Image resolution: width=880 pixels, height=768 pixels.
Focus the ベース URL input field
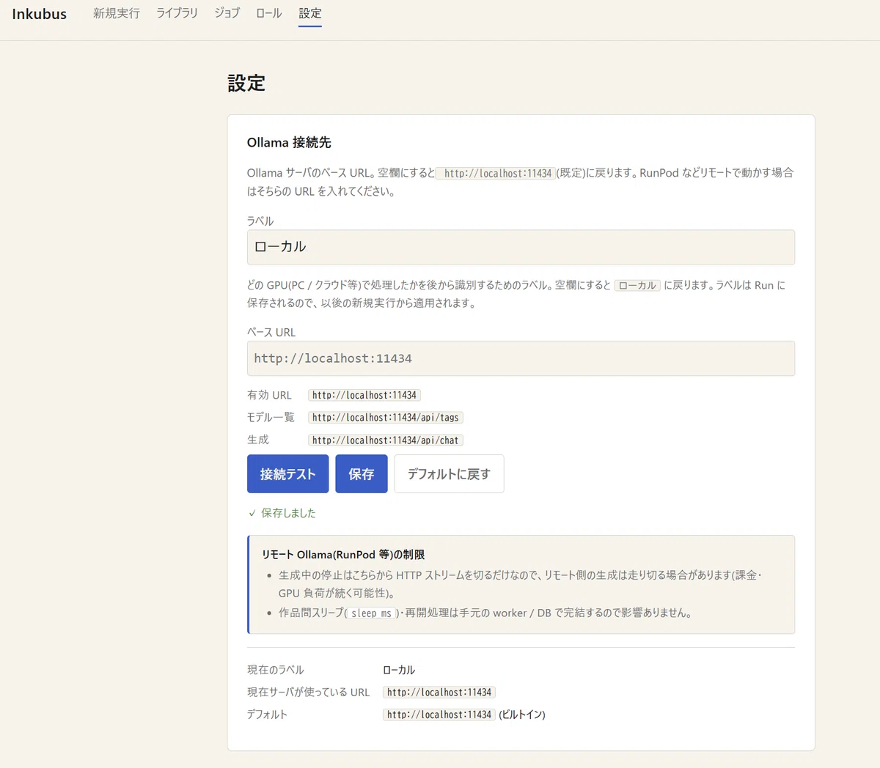pyautogui.click(x=521, y=358)
